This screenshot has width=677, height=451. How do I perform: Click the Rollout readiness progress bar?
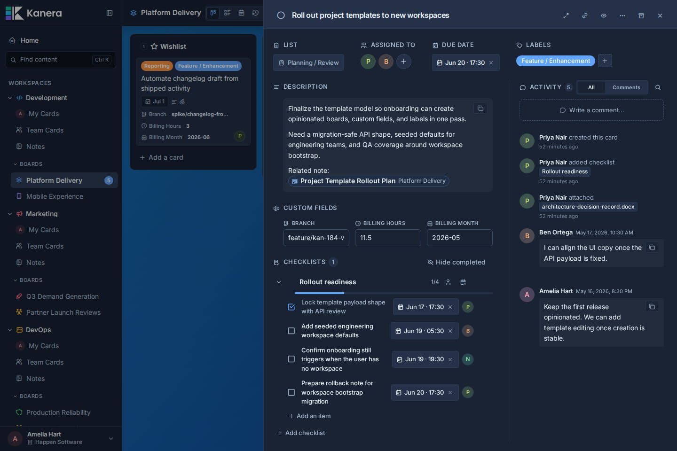click(394, 293)
